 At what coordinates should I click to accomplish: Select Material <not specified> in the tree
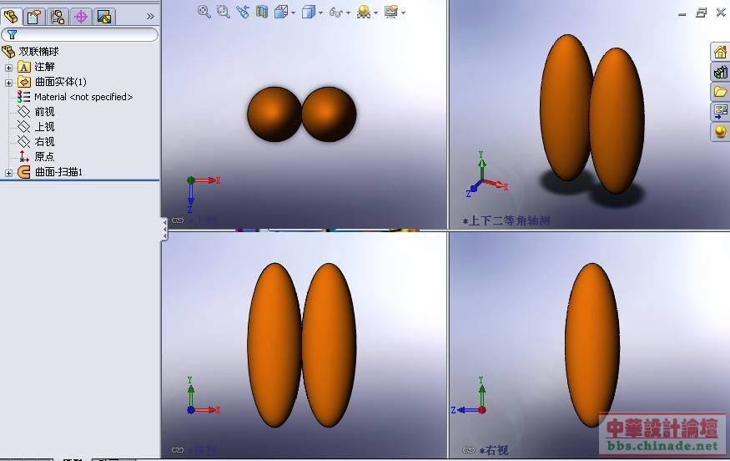point(83,97)
